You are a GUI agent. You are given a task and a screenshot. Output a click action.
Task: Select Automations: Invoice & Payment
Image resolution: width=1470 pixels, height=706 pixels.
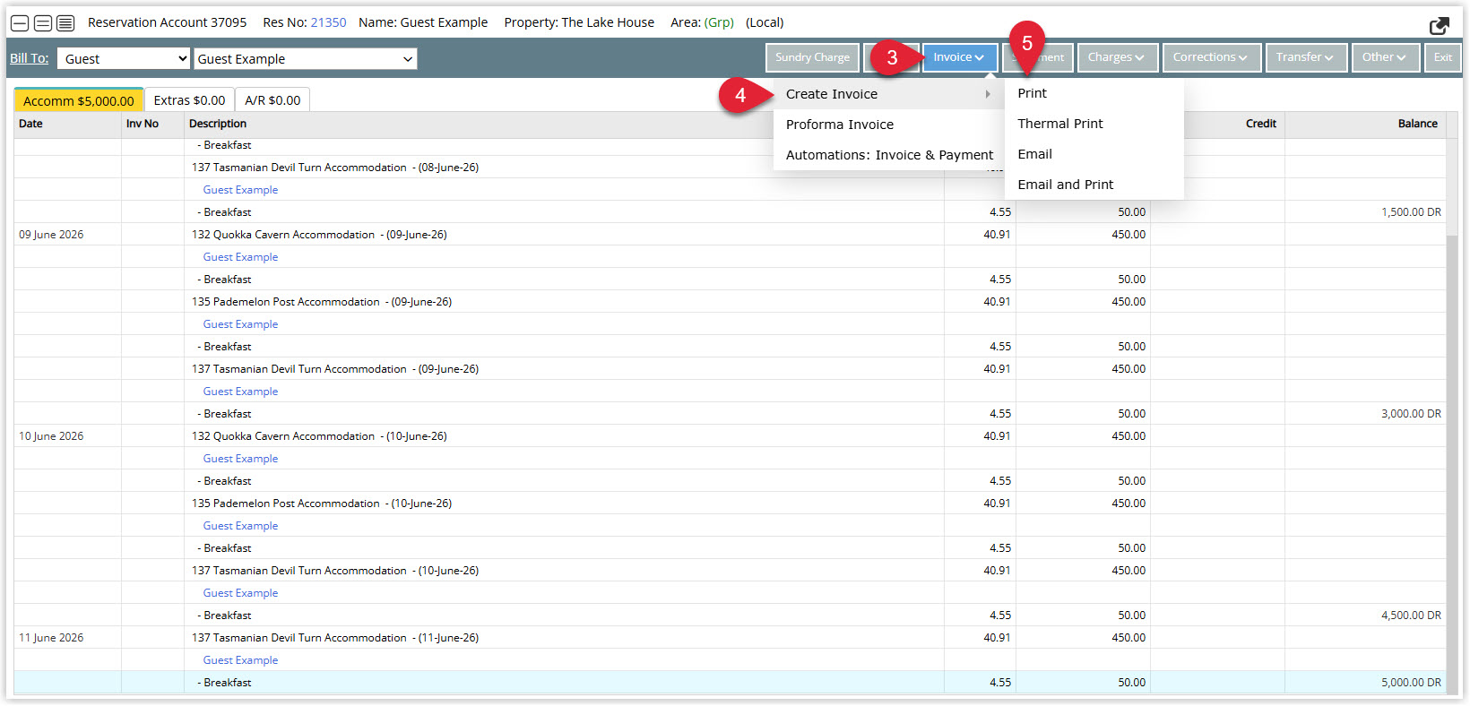tap(888, 155)
